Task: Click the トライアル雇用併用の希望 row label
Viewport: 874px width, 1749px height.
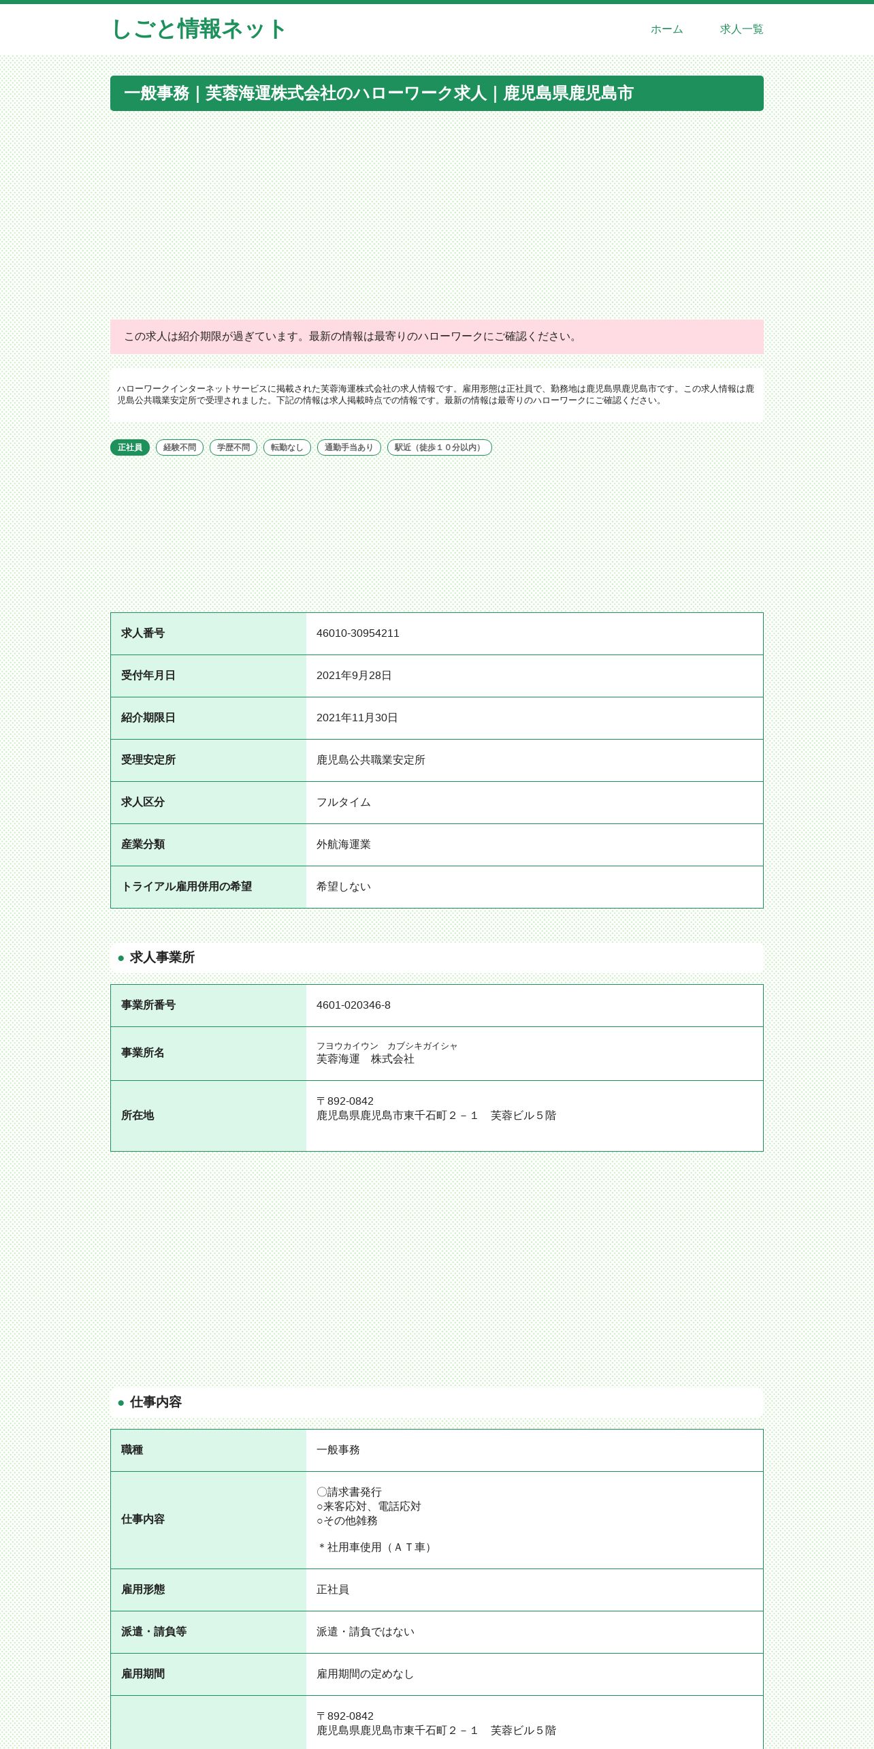Action: point(187,887)
